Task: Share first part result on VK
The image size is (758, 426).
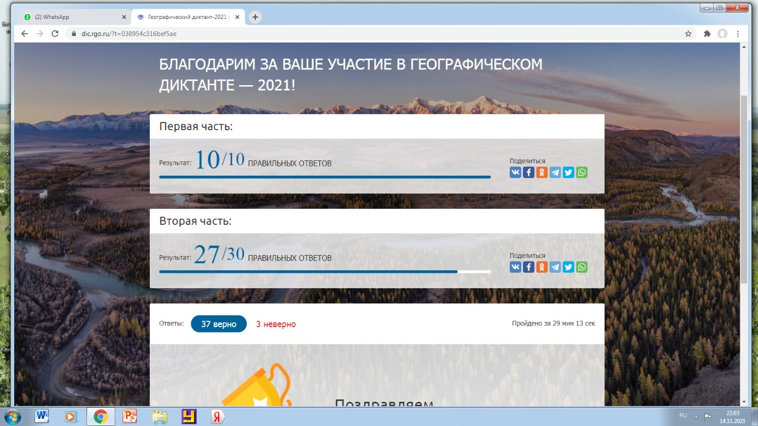Action: pyautogui.click(x=515, y=172)
